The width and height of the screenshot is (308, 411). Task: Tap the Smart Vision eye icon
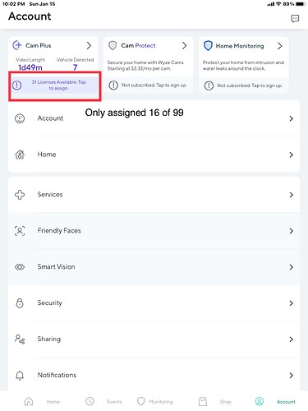click(20, 267)
